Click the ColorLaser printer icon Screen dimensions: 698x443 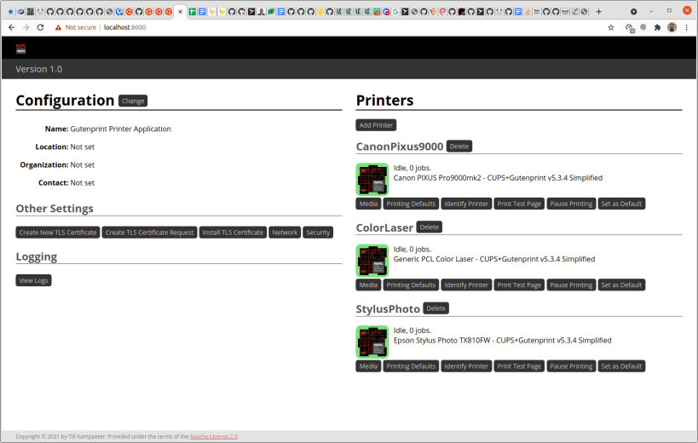(x=372, y=261)
